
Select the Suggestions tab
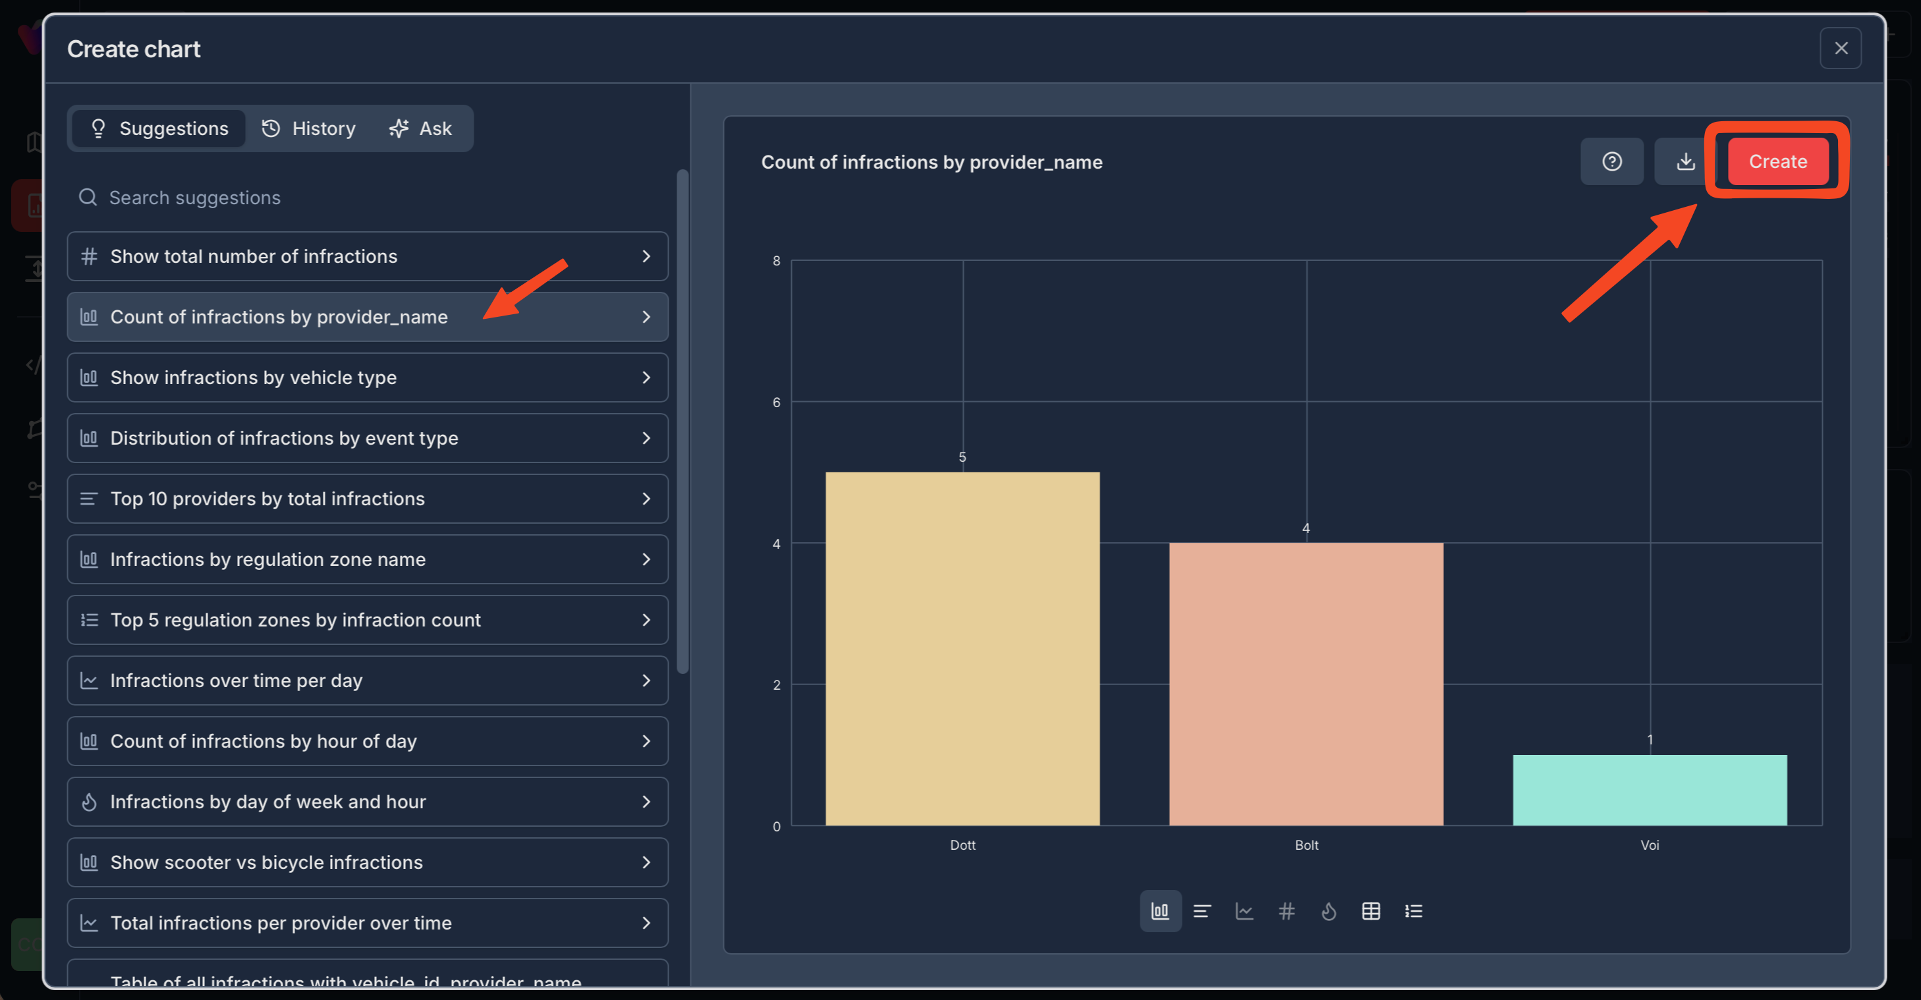pos(159,128)
